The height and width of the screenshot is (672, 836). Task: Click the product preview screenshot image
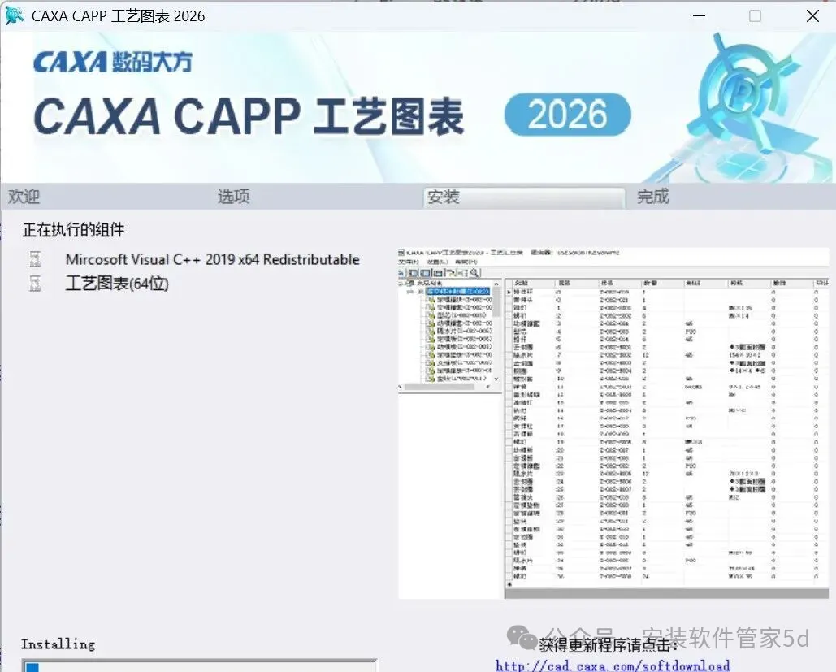click(x=613, y=423)
